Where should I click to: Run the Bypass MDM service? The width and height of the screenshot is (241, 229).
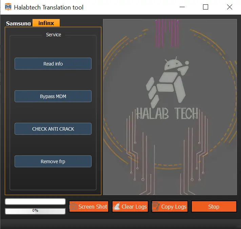point(53,96)
